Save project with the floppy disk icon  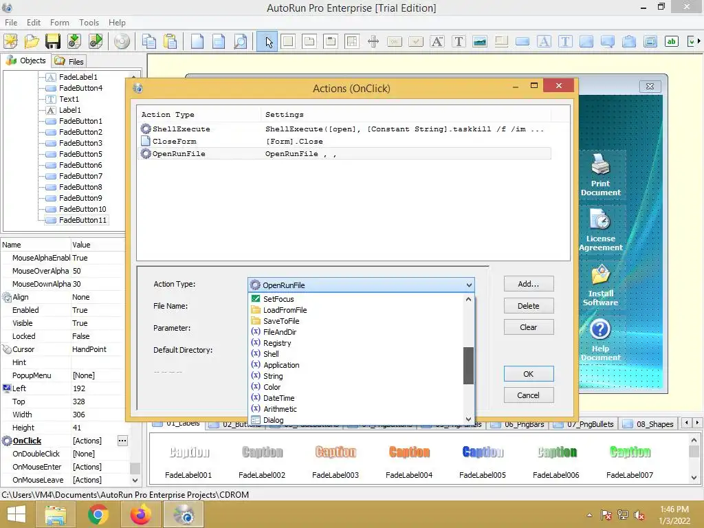pos(52,41)
